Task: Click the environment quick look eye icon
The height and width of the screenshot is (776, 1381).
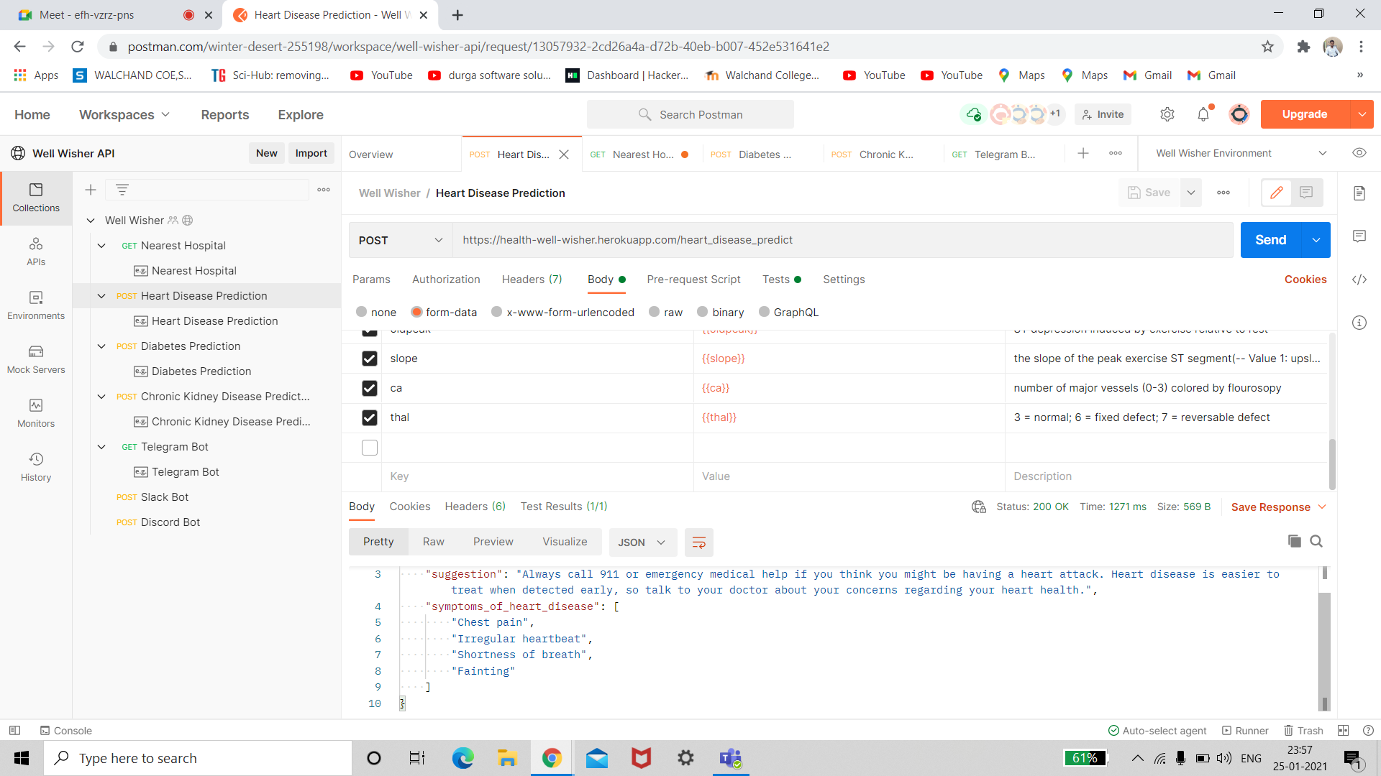Action: click(1359, 153)
